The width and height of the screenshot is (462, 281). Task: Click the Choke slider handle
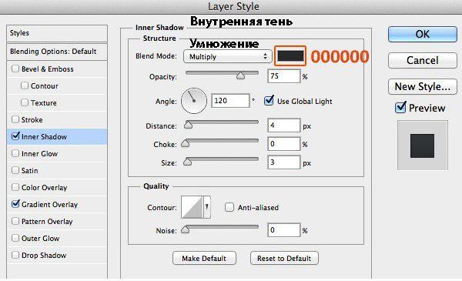click(x=185, y=143)
